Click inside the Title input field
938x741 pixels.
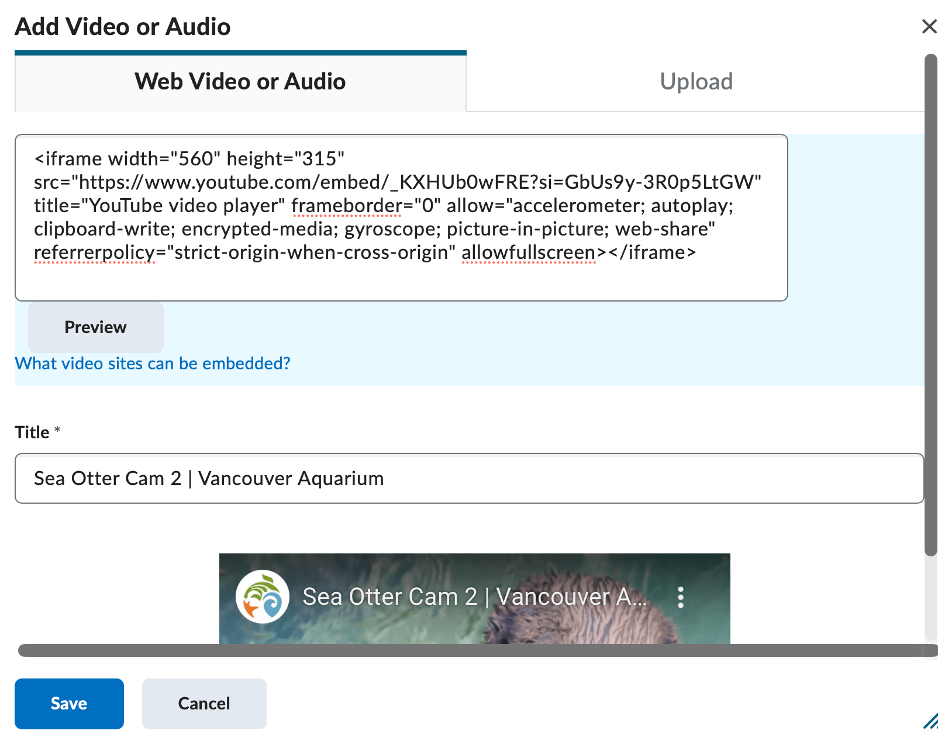(409, 478)
